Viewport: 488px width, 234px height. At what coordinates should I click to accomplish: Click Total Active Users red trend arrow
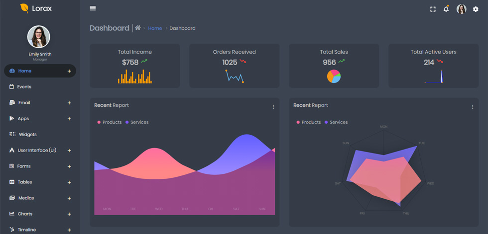[x=439, y=62]
